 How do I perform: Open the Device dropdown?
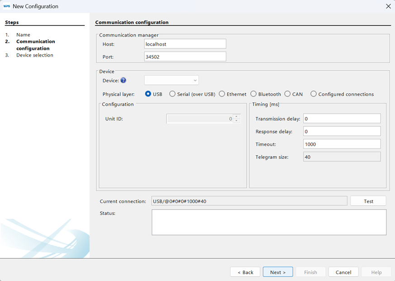[171, 80]
